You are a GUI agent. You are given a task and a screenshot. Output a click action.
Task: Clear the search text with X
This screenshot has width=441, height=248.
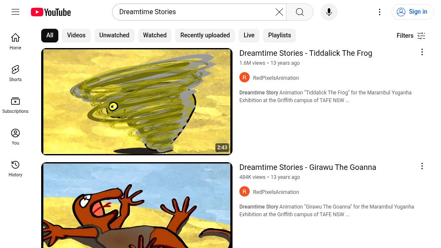[279, 12]
